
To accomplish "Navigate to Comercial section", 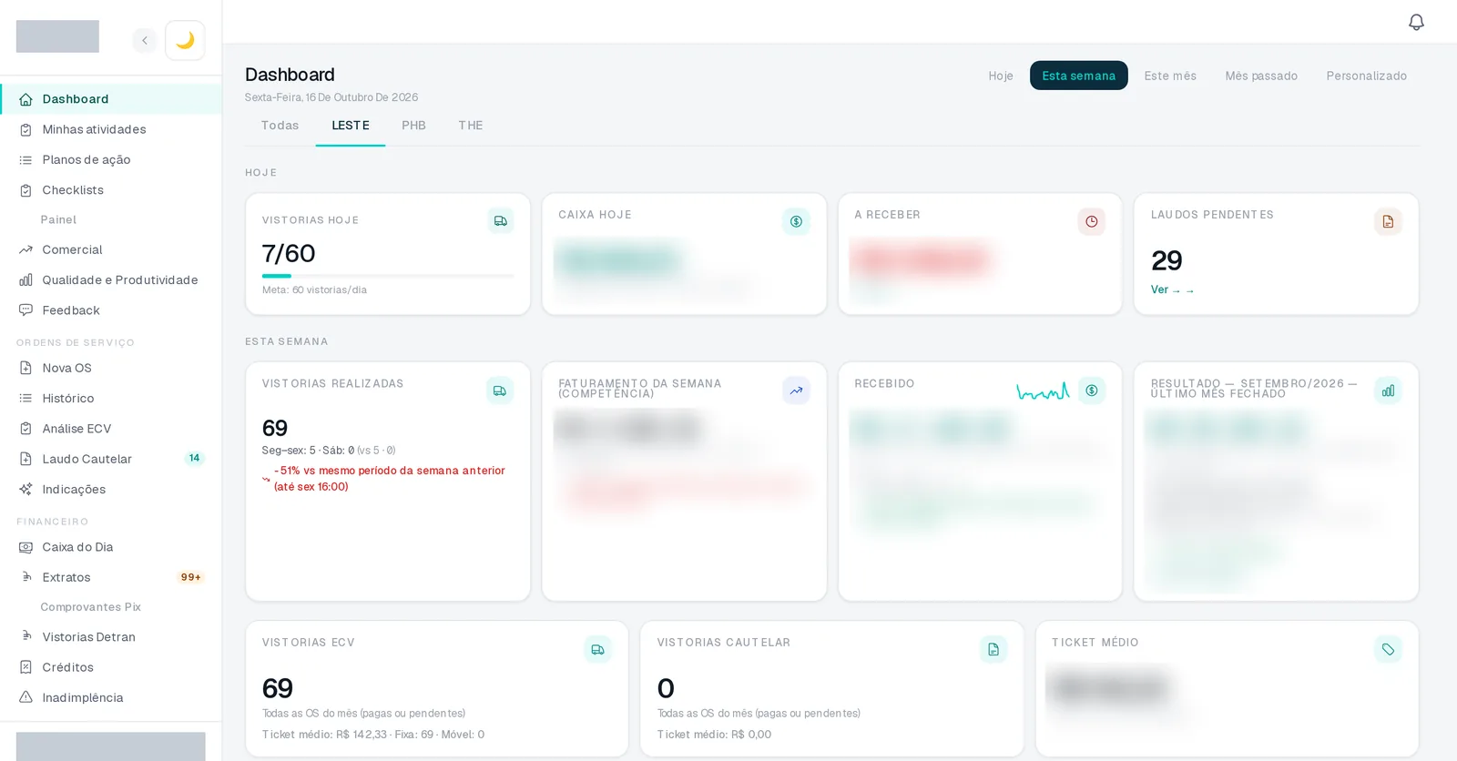I will tap(110, 249).
